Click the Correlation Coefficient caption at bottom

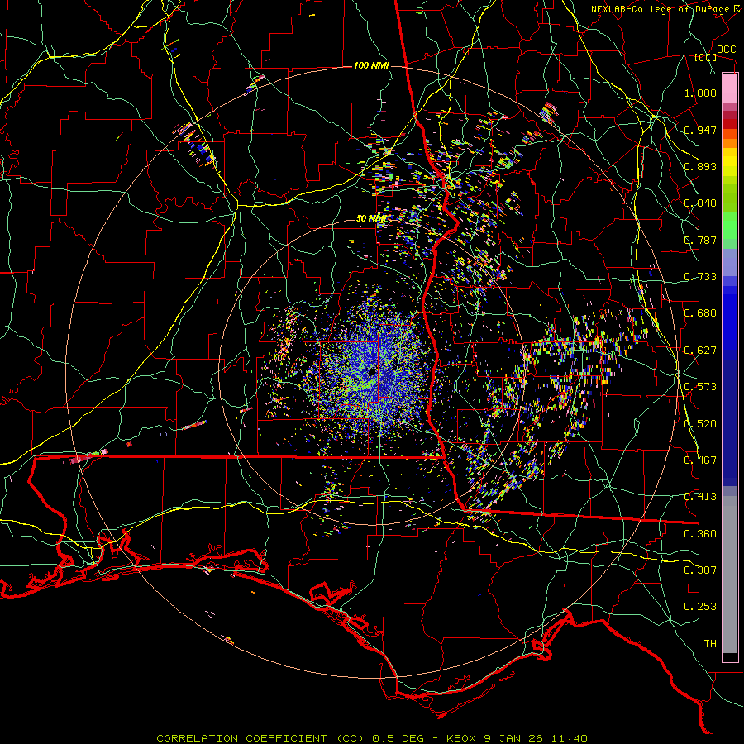372,738
